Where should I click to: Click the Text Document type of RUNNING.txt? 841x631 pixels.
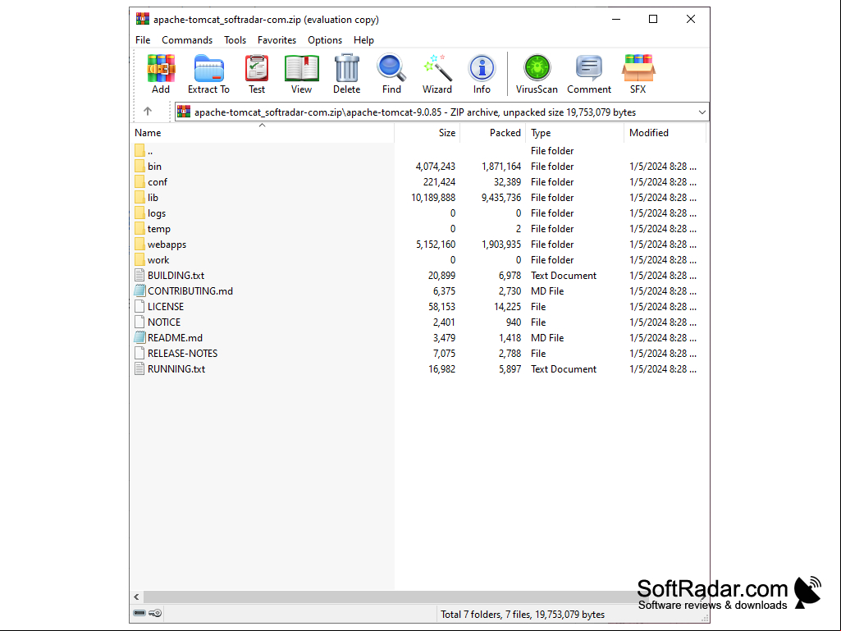pyautogui.click(x=563, y=368)
